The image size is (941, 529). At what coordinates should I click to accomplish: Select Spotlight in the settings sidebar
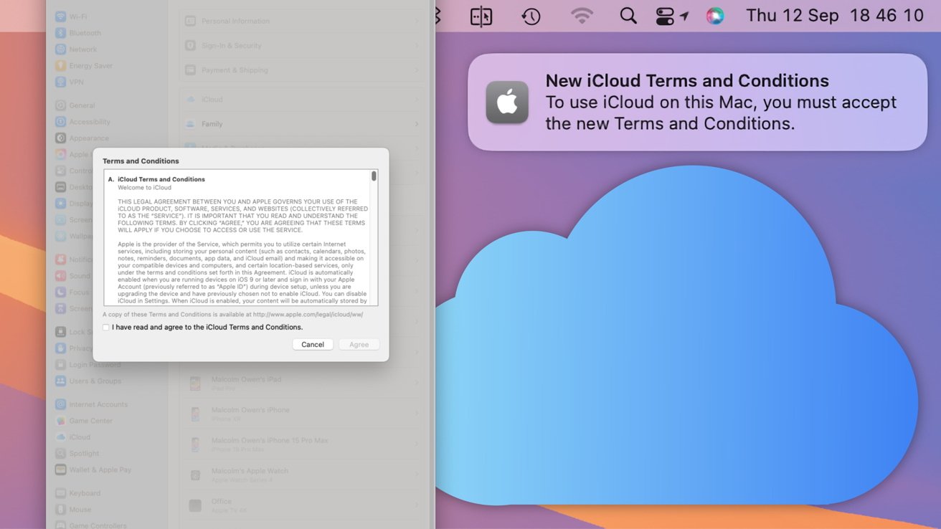click(x=77, y=454)
